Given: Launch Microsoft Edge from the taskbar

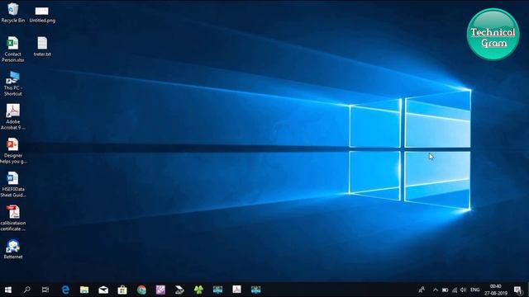Looking at the screenshot, I should [65, 290].
